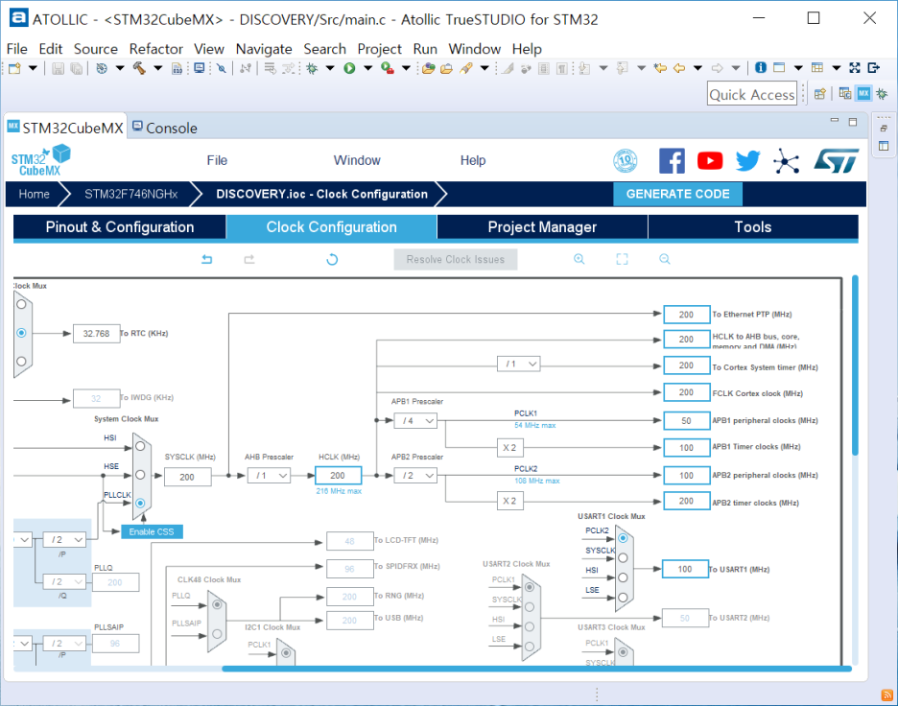Viewport: 898px width, 706px height.
Task: Select PLLCLK in System Clock Mux
Action: tap(140, 503)
